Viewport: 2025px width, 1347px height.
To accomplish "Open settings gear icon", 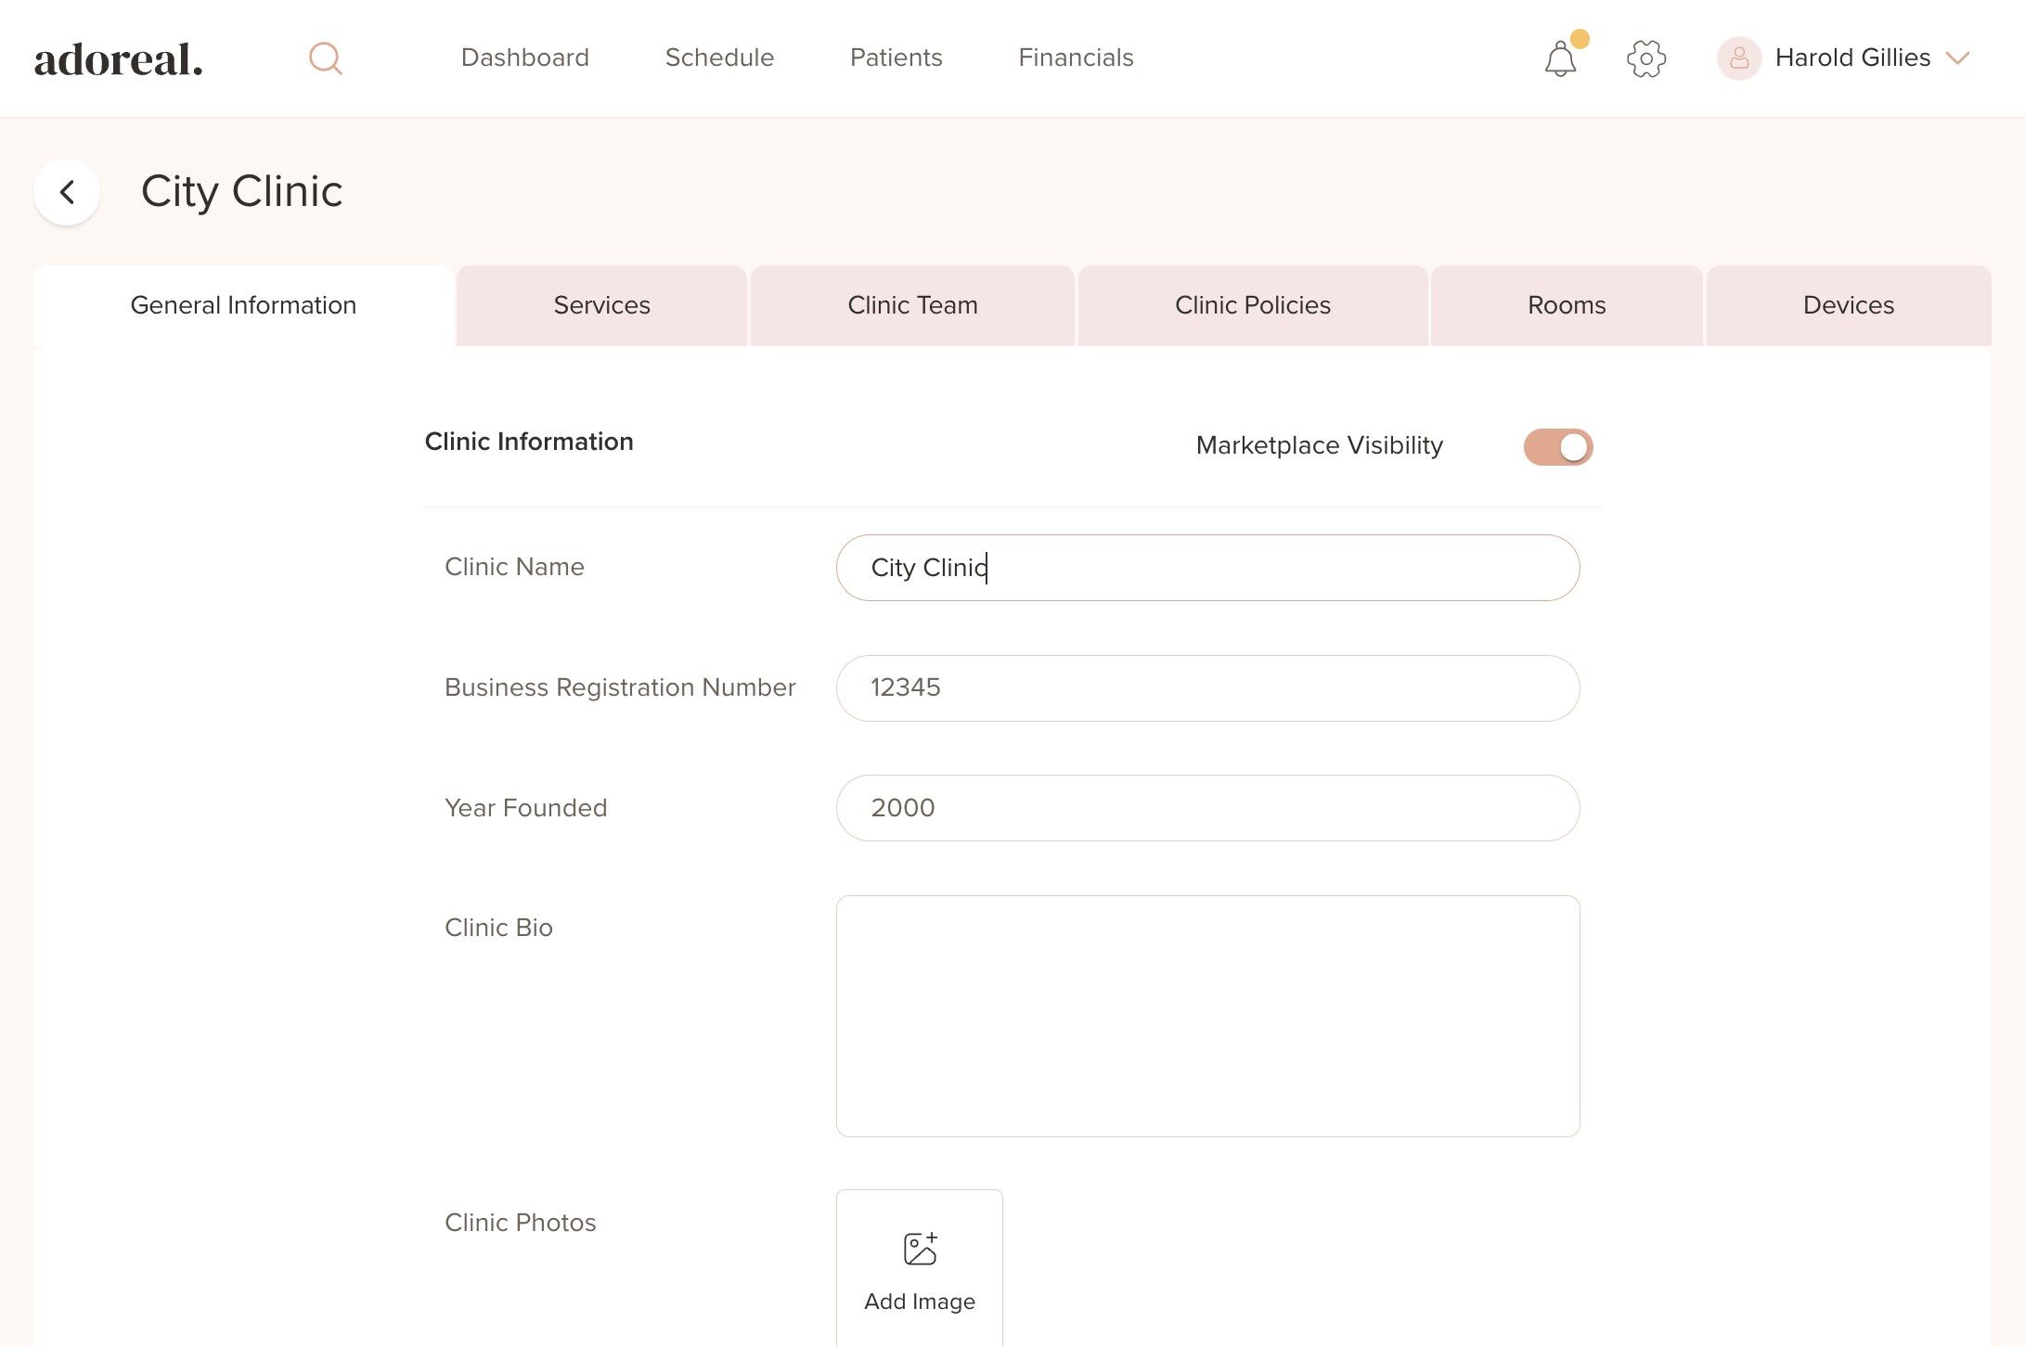I will pos(1646,58).
